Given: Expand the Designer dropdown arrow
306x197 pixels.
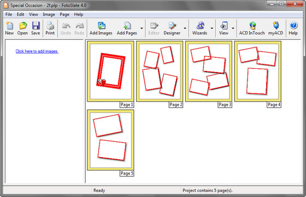Looking at the screenshot, I should point(185,28).
